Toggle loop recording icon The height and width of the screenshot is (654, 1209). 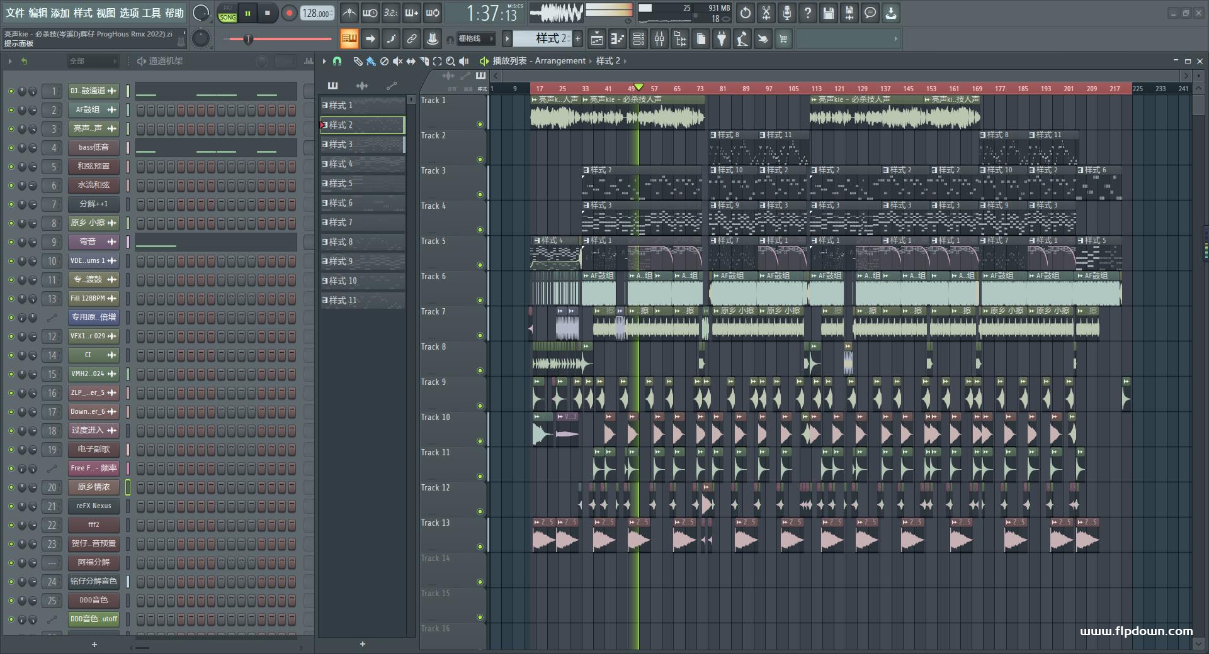pos(433,13)
